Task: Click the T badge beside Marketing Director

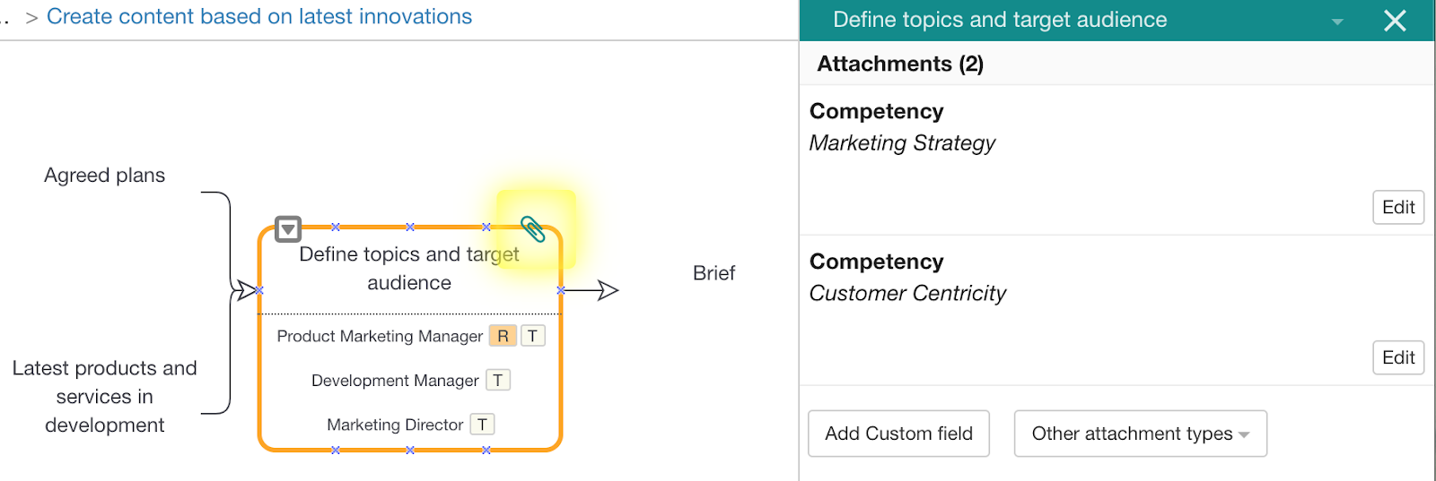Action: click(483, 425)
